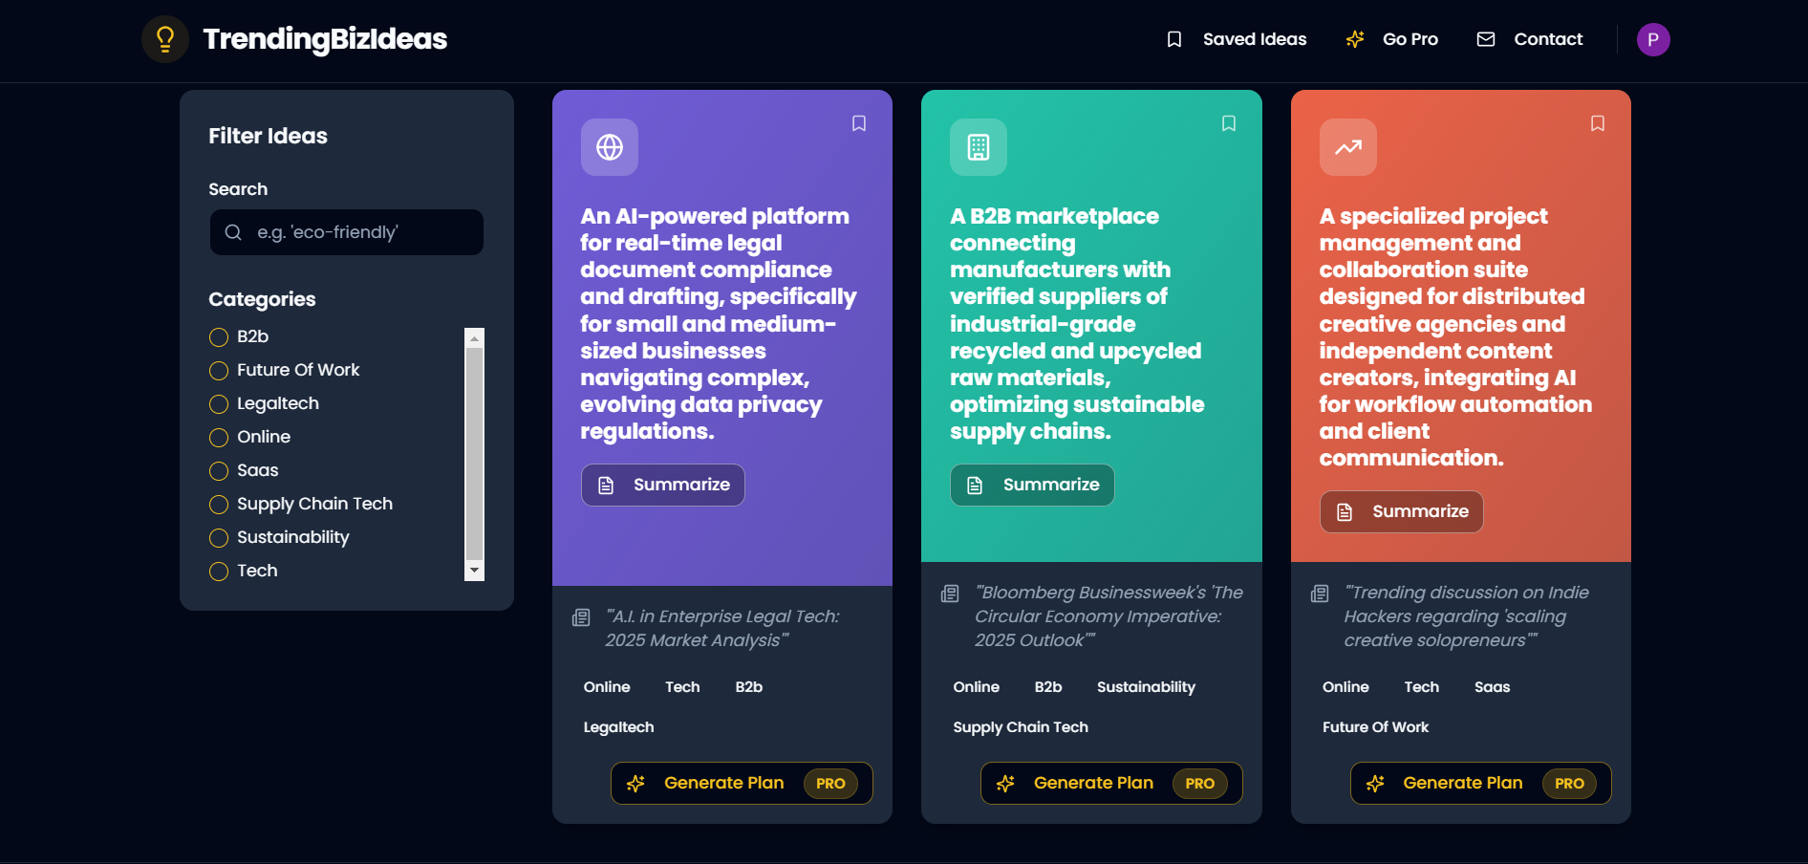Viewport: 1808px width, 864px height.
Task: Click the globe icon on purple card
Action: click(x=610, y=147)
